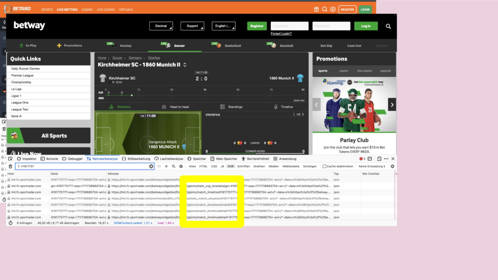Image resolution: width=498 pixels, height=280 pixels.
Task: Toggle responsive design mode icon
Action: [379, 159]
